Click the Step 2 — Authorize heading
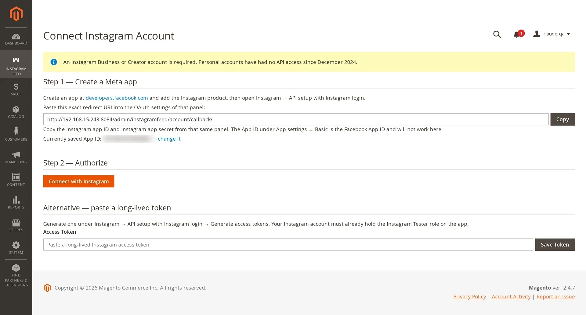The width and height of the screenshot is (586, 315). 75,163
